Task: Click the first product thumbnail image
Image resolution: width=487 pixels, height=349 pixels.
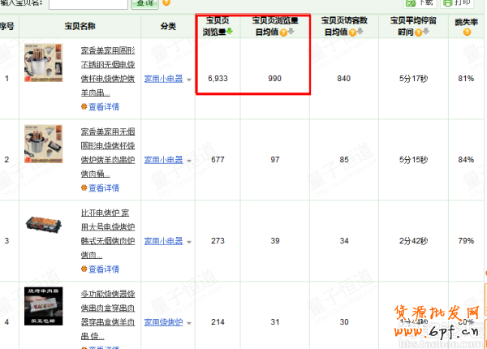Action: 45,67
